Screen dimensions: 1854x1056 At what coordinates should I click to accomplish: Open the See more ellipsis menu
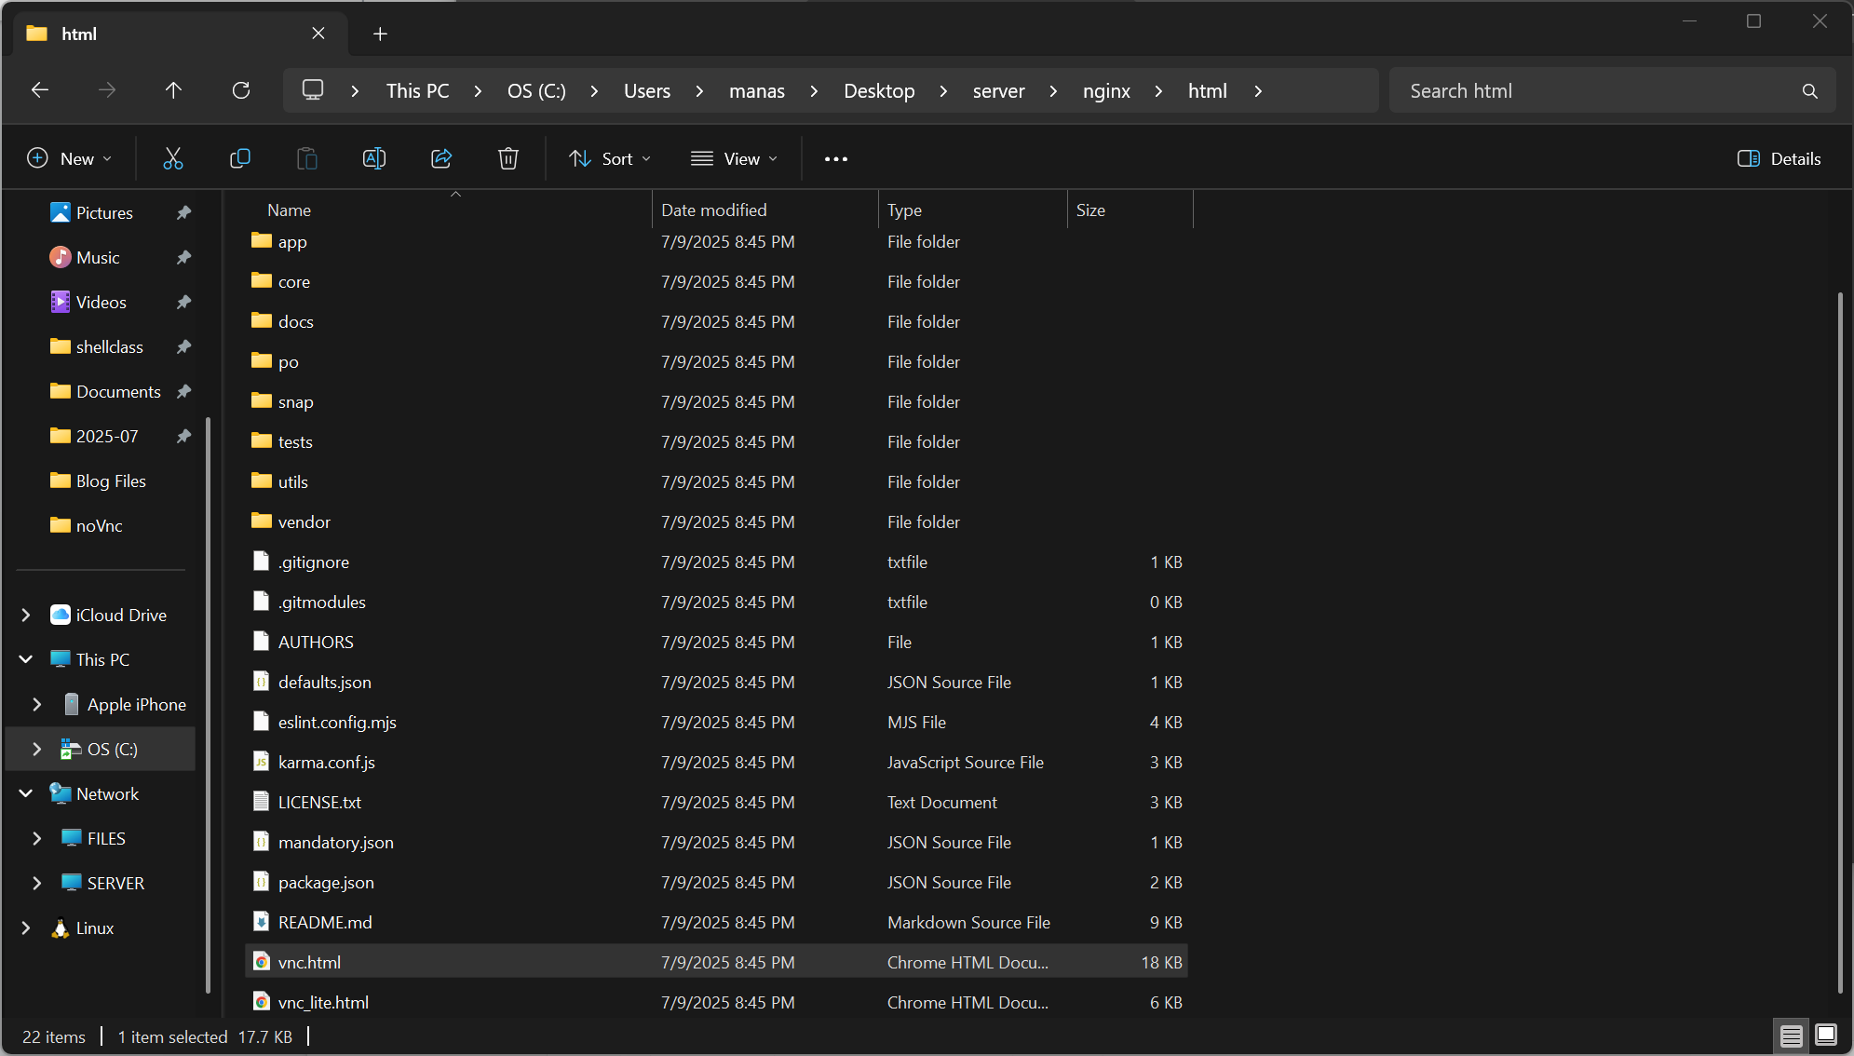point(836,159)
